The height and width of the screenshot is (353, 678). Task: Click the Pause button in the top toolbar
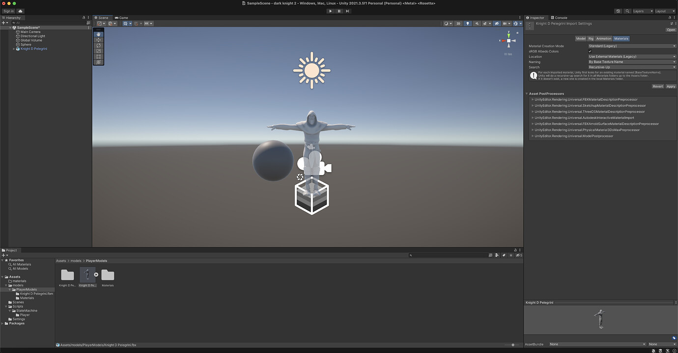click(339, 11)
